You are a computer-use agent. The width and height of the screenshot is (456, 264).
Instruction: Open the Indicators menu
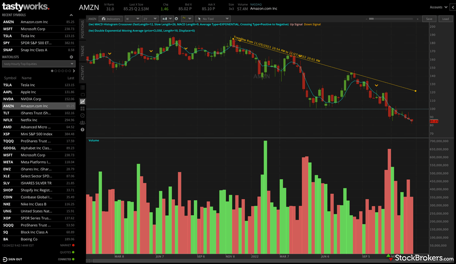(110, 19)
